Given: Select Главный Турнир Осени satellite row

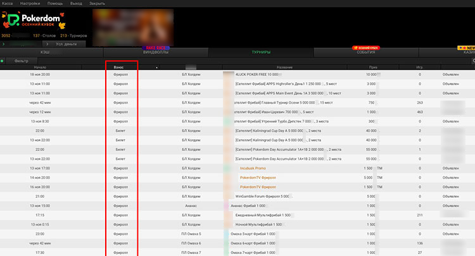Looking at the screenshot, I should 237,102.
